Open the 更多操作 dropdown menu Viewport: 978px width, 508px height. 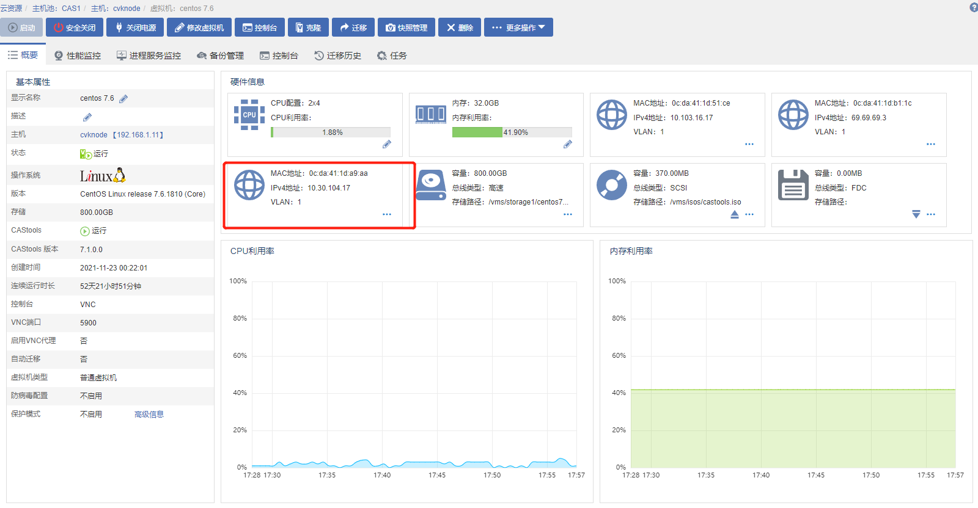pyautogui.click(x=518, y=27)
